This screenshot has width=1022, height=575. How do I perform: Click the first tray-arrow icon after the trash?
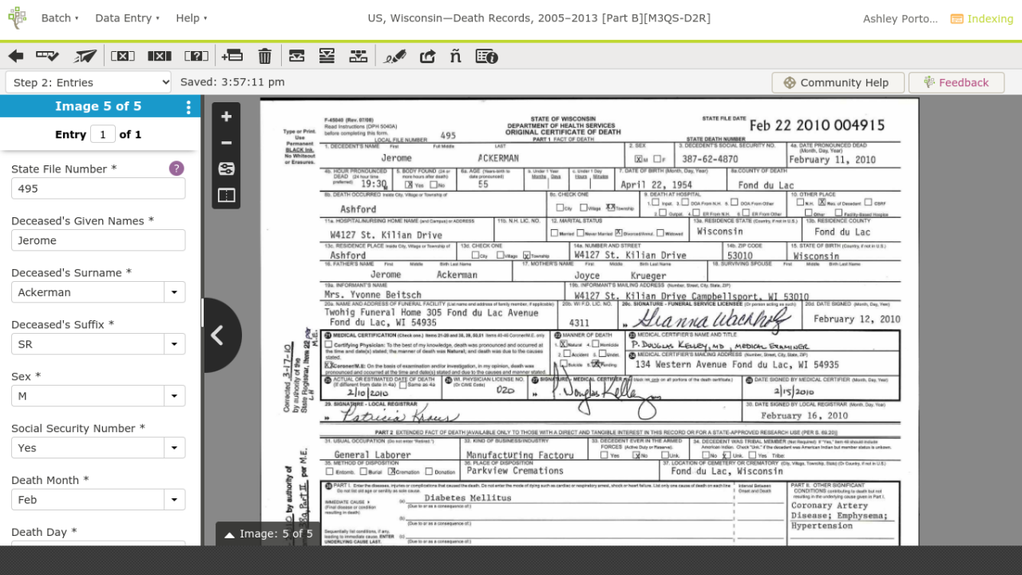(297, 56)
